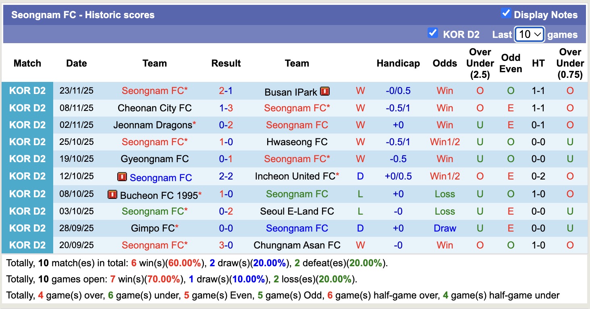Click red card icon beside Bucheon FC 1995
590x309 pixels.
tap(112, 195)
